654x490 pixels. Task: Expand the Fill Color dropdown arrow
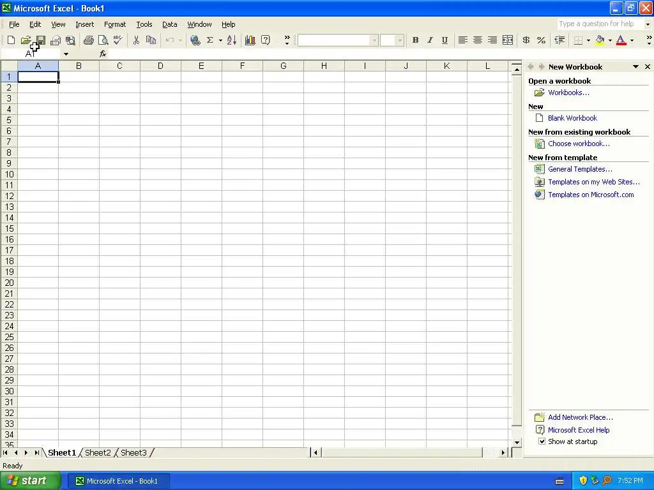[x=610, y=40]
